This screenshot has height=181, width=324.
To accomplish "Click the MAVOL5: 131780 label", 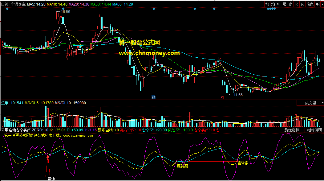I will click(39, 103).
